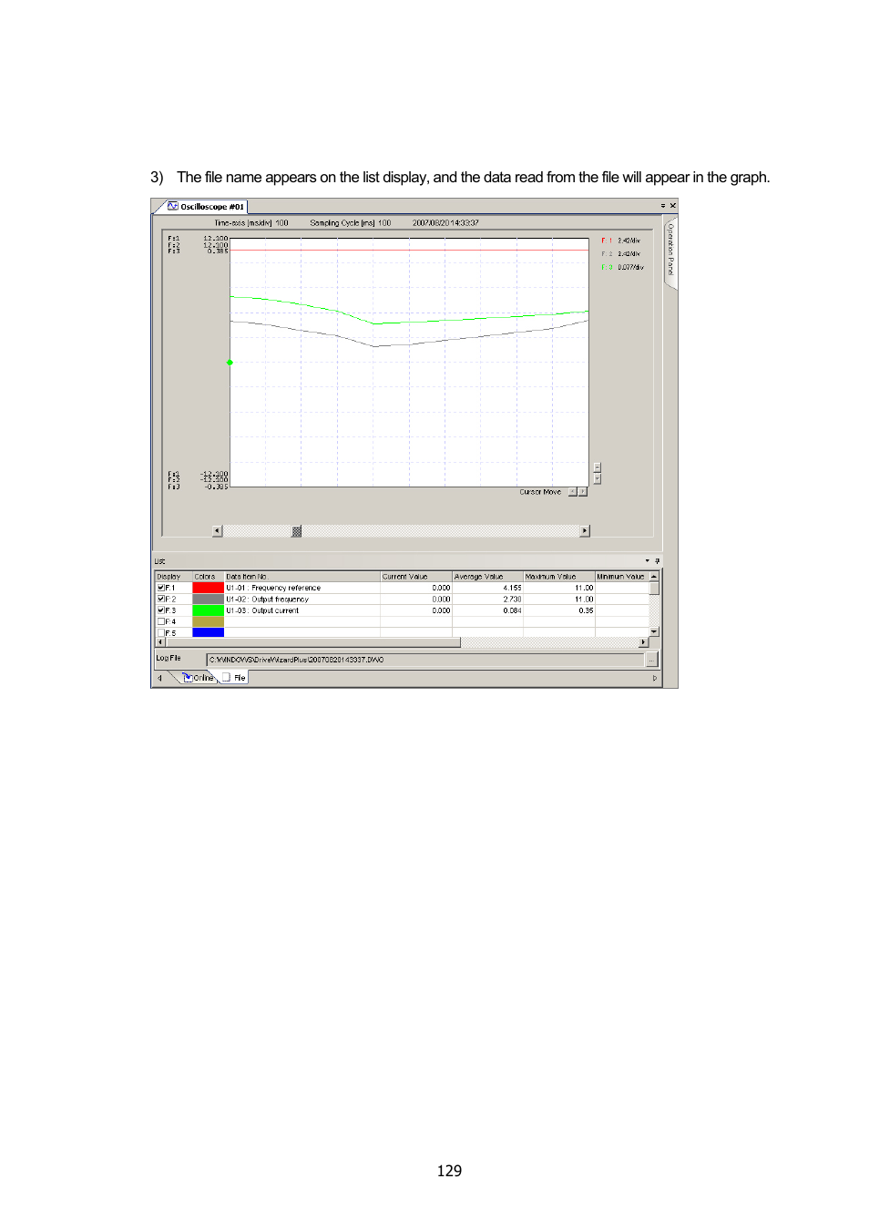Click average value 2.730 for F:2
Screen dimensions: 869x1230
click(512, 600)
